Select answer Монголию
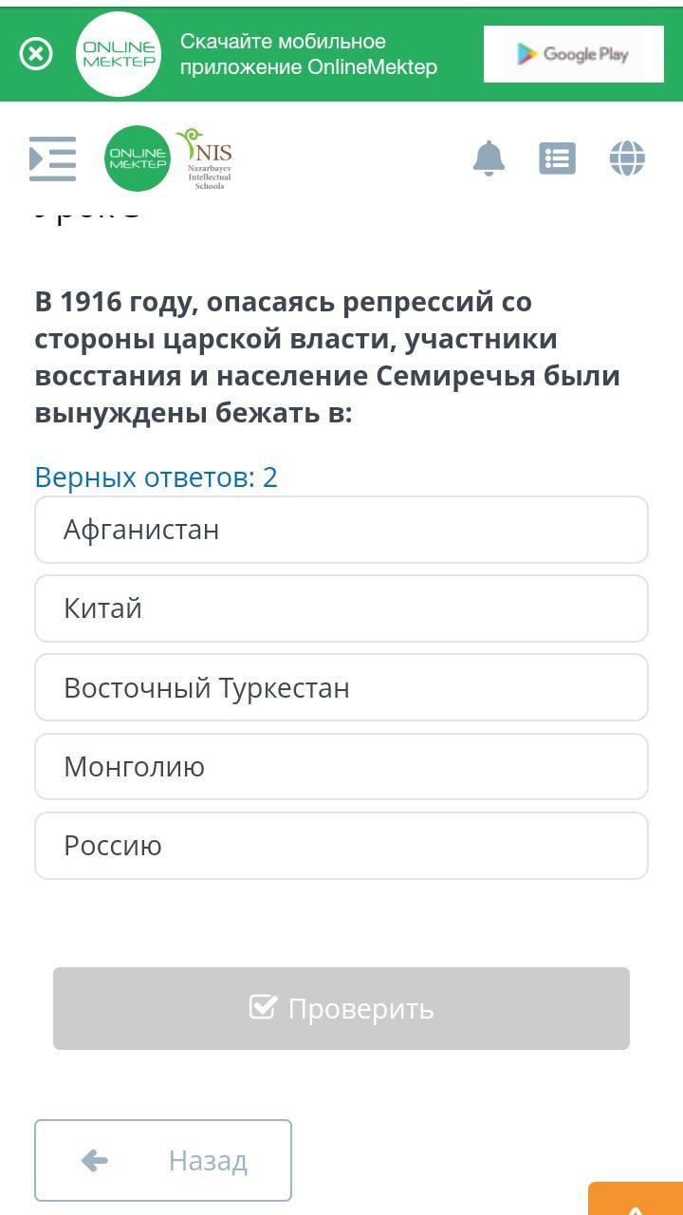 coord(341,766)
